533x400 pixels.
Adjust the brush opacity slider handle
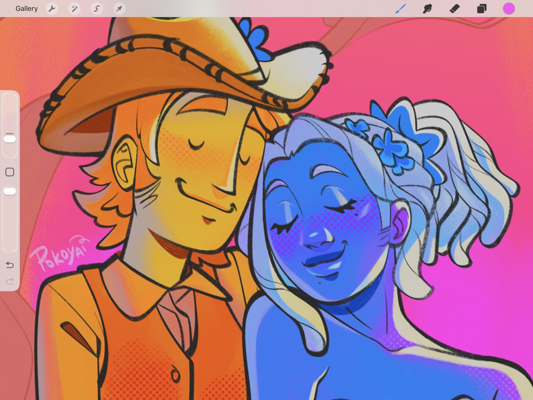pos(10,191)
